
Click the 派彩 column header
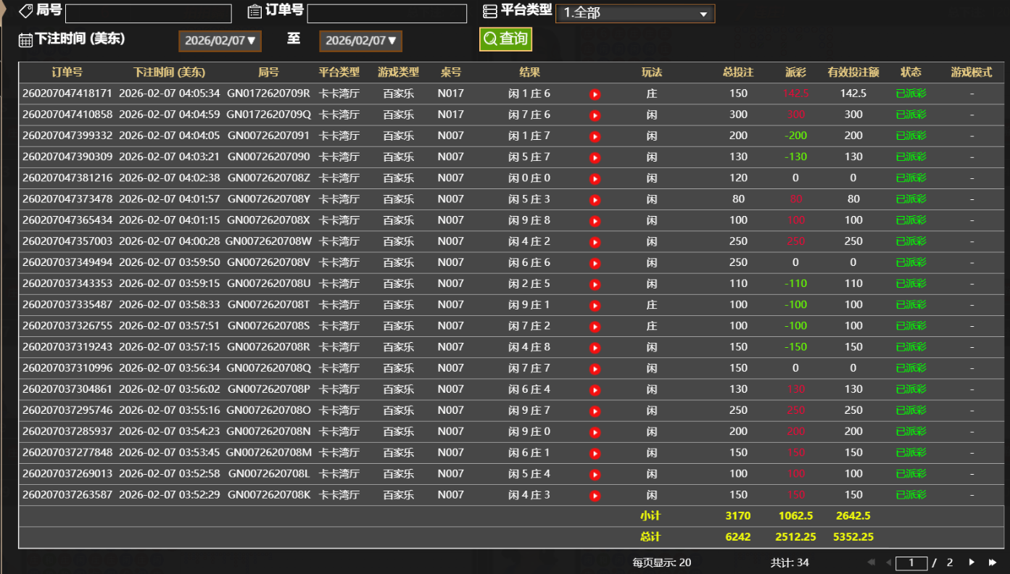(x=795, y=72)
